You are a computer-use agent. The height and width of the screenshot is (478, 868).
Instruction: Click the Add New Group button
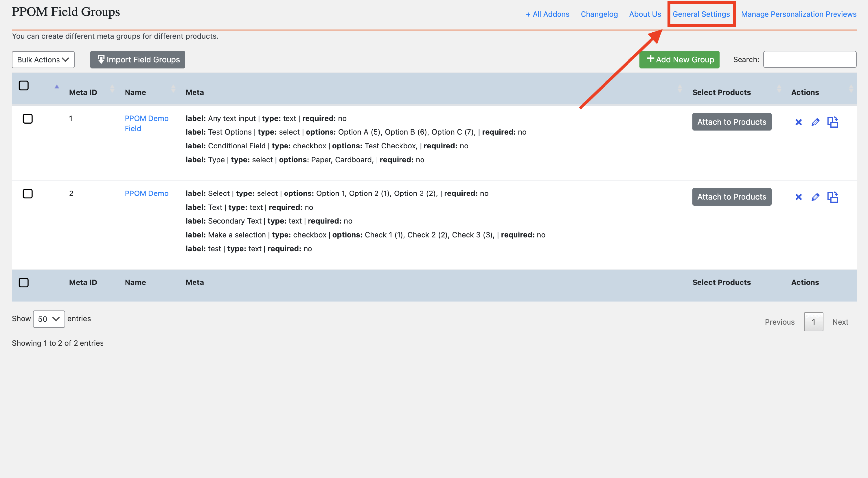click(x=679, y=59)
